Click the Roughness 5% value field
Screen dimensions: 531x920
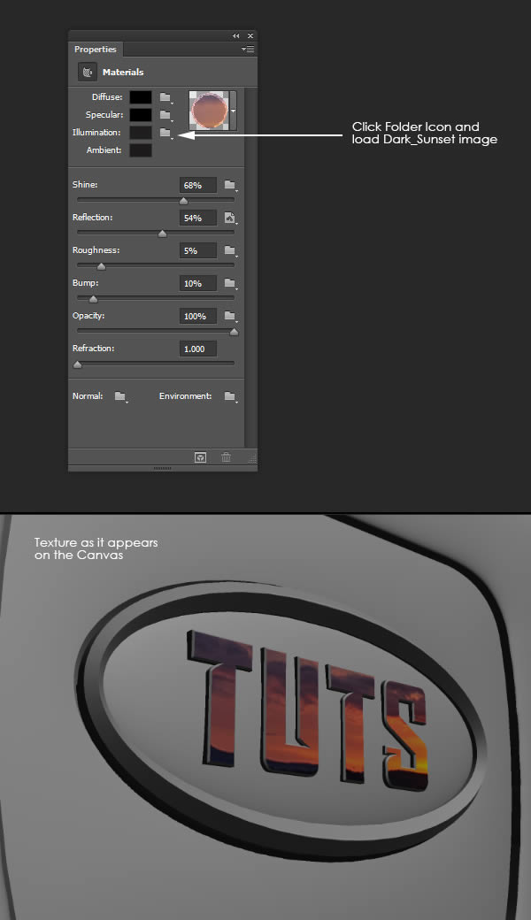pyautogui.click(x=197, y=251)
